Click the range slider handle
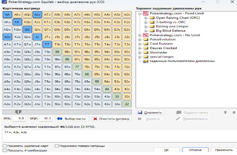The height and width of the screenshot is (155, 237). tap(18, 112)
